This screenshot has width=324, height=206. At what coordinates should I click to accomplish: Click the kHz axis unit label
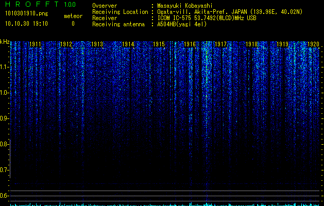pos(5,42)
